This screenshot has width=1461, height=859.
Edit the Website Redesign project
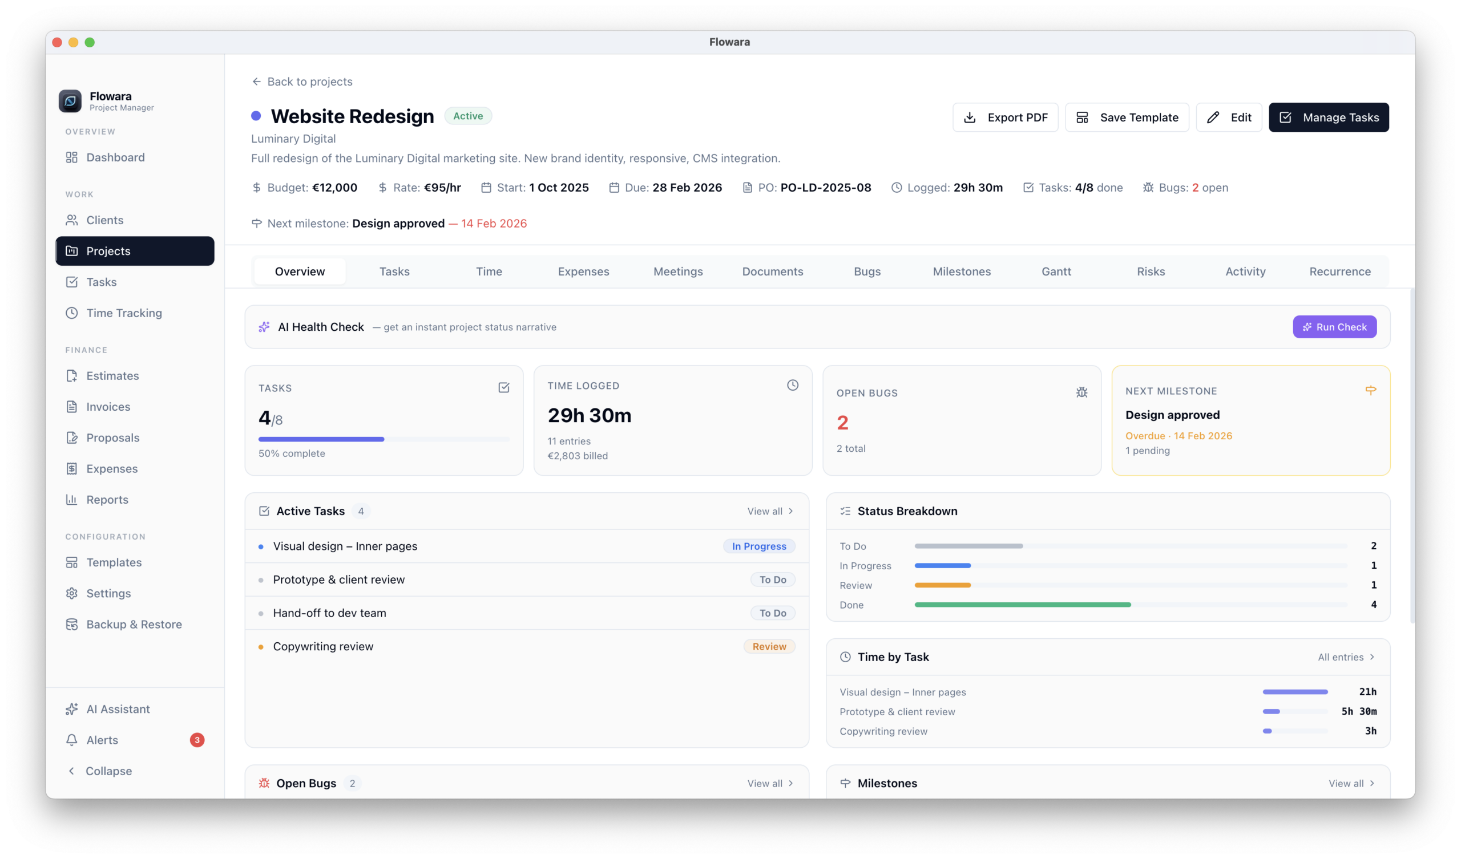click(x=1229, y=117)
